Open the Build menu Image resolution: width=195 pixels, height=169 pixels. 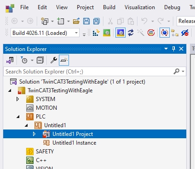[x=109, y=7]
